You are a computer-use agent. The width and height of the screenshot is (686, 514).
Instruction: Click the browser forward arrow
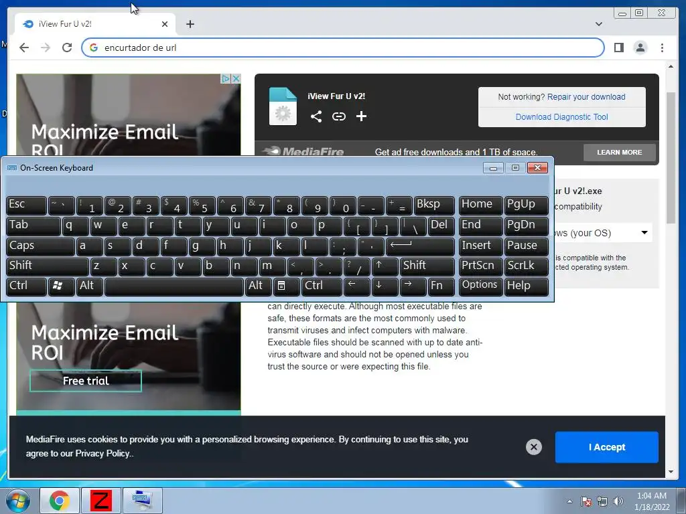pyautogui.click(x=46, y=48)
